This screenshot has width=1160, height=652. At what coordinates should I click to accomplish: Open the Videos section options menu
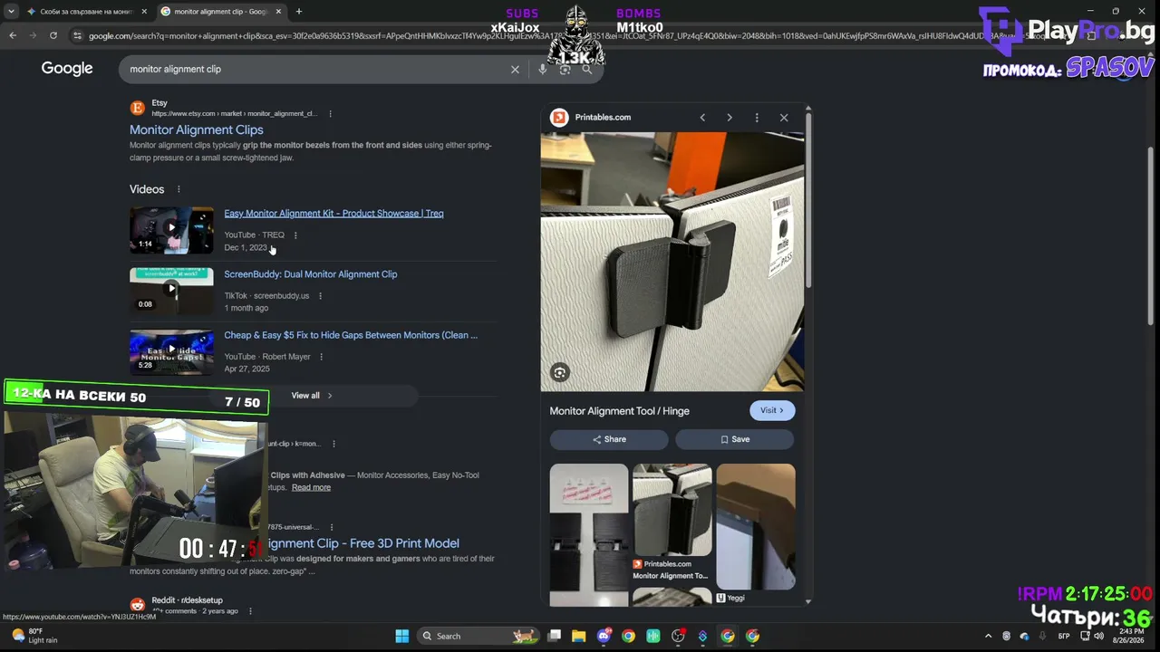coord(179,189)
